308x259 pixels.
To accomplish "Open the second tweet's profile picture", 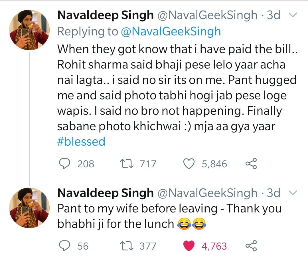I will [x=29, y=208].
